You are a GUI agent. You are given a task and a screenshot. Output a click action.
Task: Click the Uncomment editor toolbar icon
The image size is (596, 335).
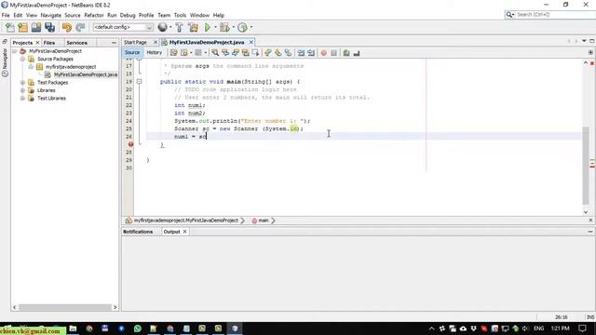point(357,53)
